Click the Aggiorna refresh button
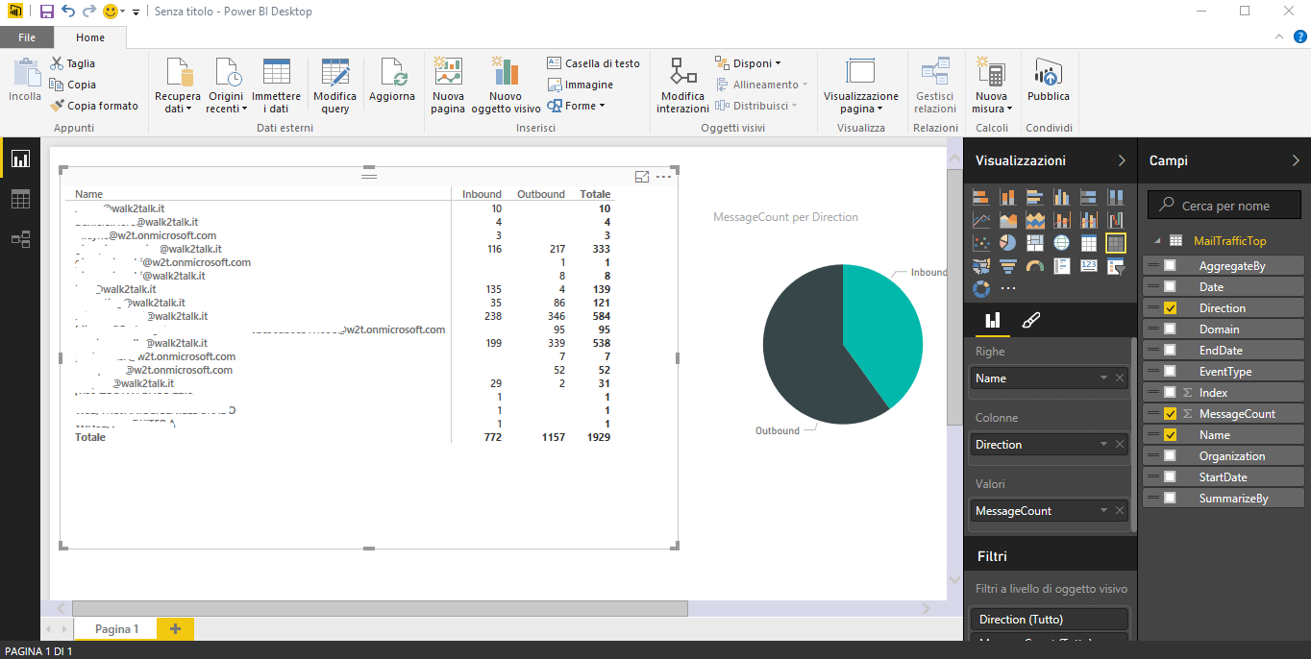Viewport: 1311px width, 659px height. click(392, 81)
